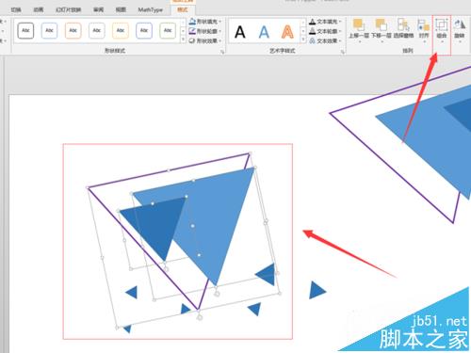Click the Shape Fill paint bucket icon

192,22
